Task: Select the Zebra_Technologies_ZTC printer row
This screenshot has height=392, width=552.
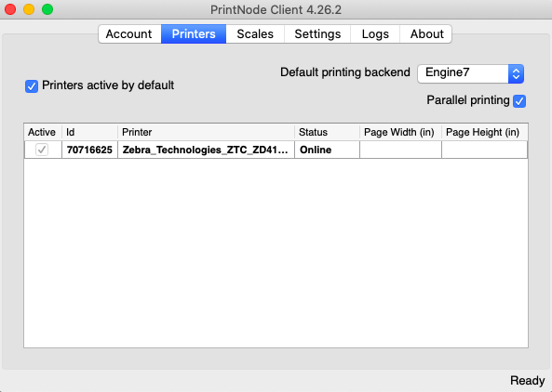Action: click(276, 150)
